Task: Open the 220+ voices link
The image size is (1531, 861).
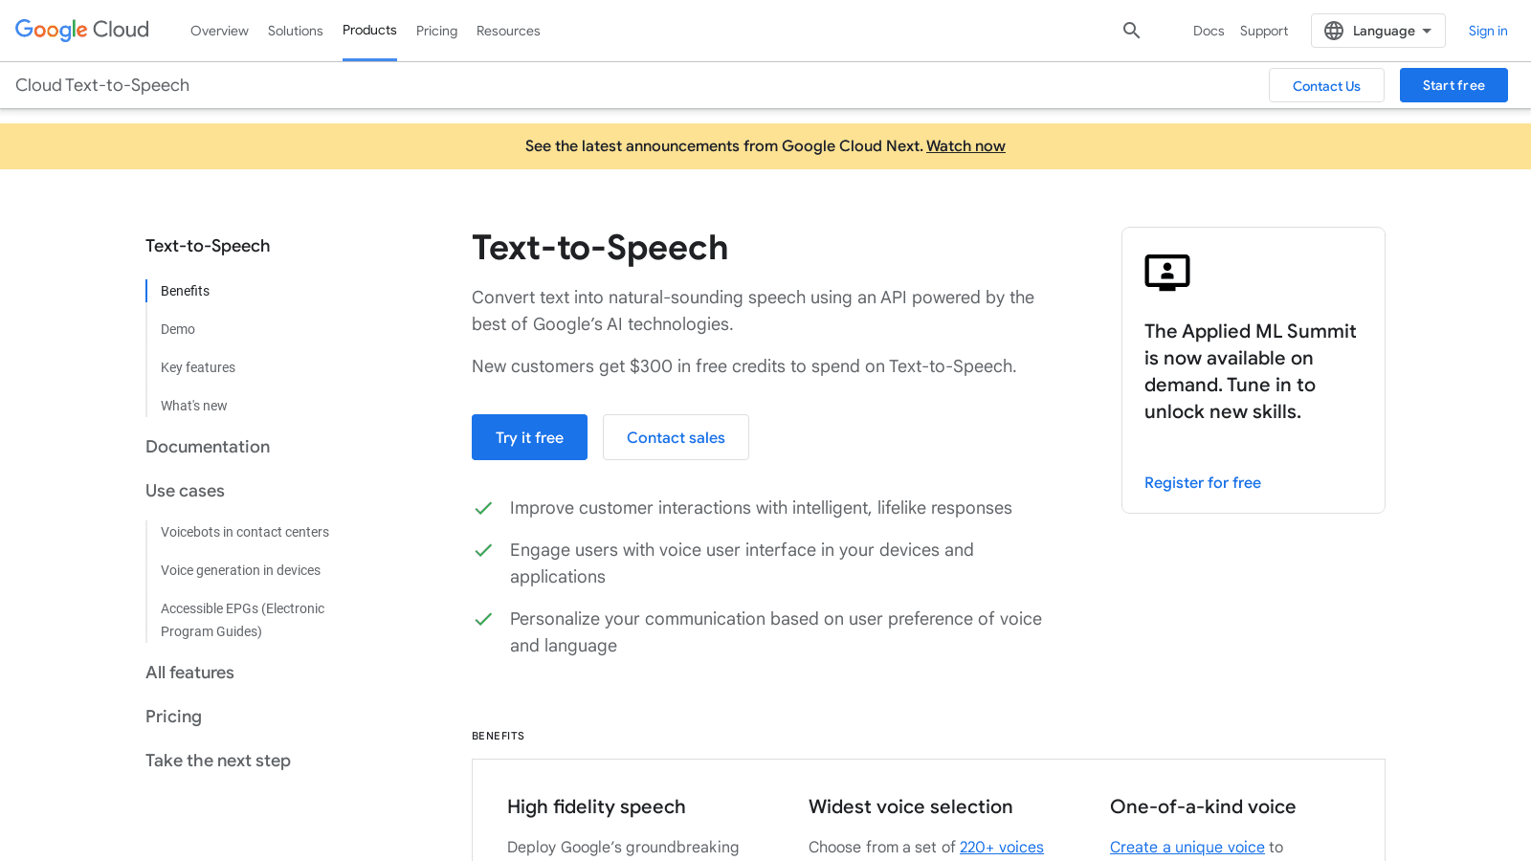Action: tap(1002, 847)
